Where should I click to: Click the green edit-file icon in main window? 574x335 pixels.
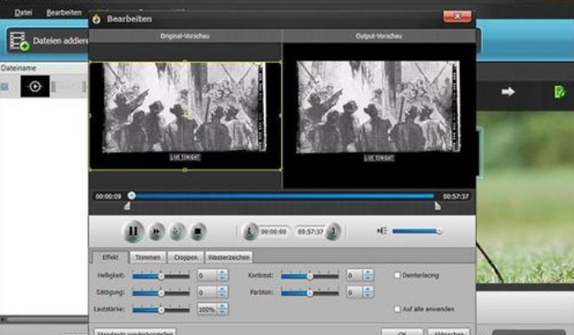560,91
